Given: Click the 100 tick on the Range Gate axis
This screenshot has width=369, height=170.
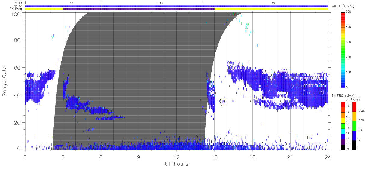Looking at the screenshot, I should click(x=16, y=14).
